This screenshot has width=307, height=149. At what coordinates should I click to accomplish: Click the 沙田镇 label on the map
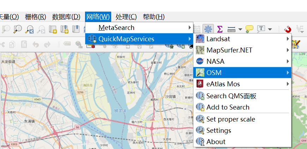[170, 96]
